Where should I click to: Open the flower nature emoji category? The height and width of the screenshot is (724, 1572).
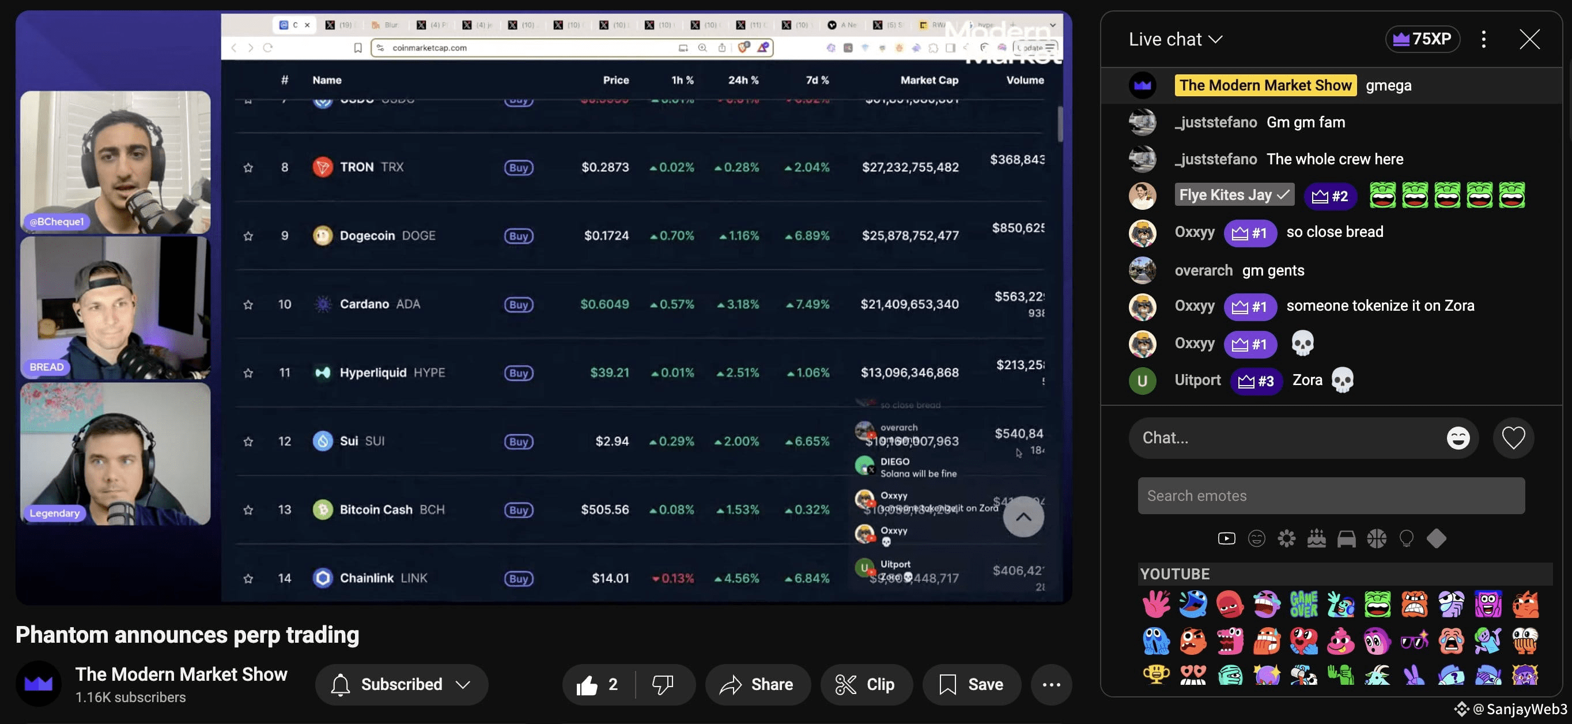[1286, 538]
